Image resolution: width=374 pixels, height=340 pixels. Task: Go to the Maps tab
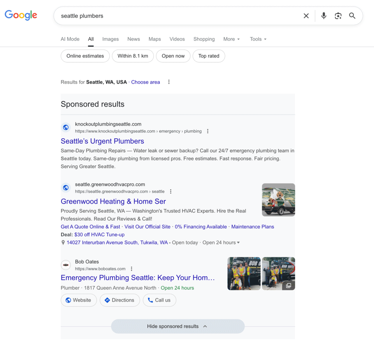(x=155, y=39)
